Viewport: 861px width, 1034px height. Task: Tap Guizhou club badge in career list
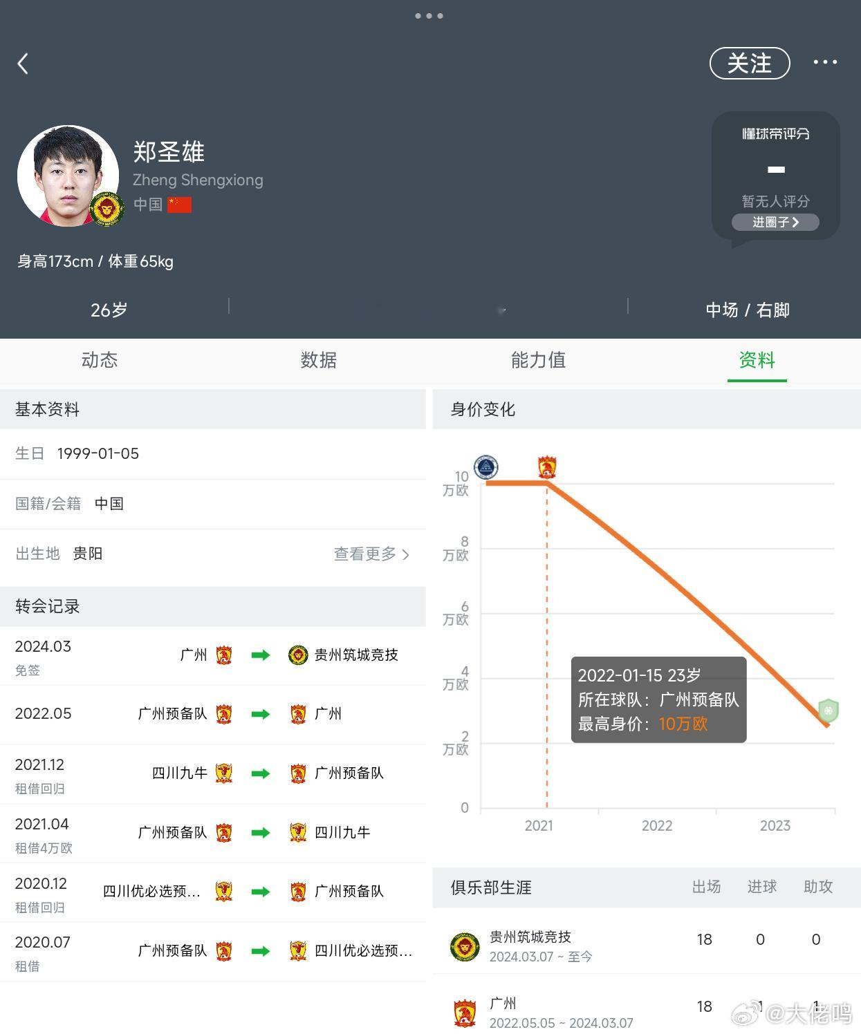point(465,946)
